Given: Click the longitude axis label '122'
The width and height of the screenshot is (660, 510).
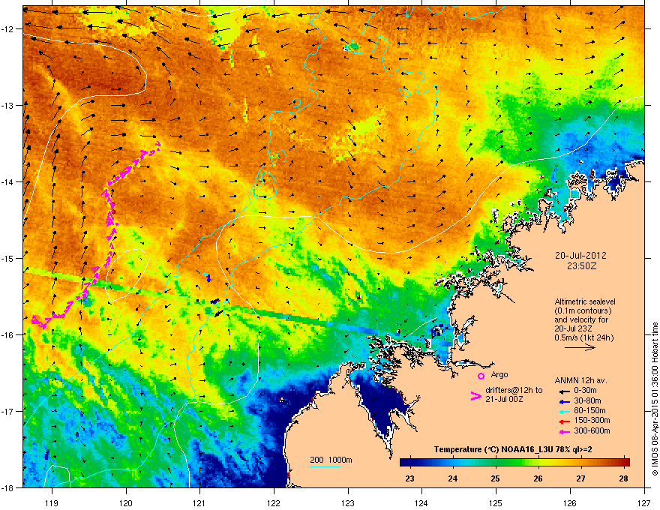Looking at the screenshot, I should pyautogui.click(x=274, y=502).
